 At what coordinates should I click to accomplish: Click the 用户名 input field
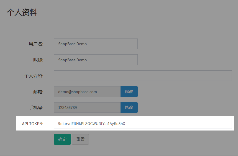(96, 44)
